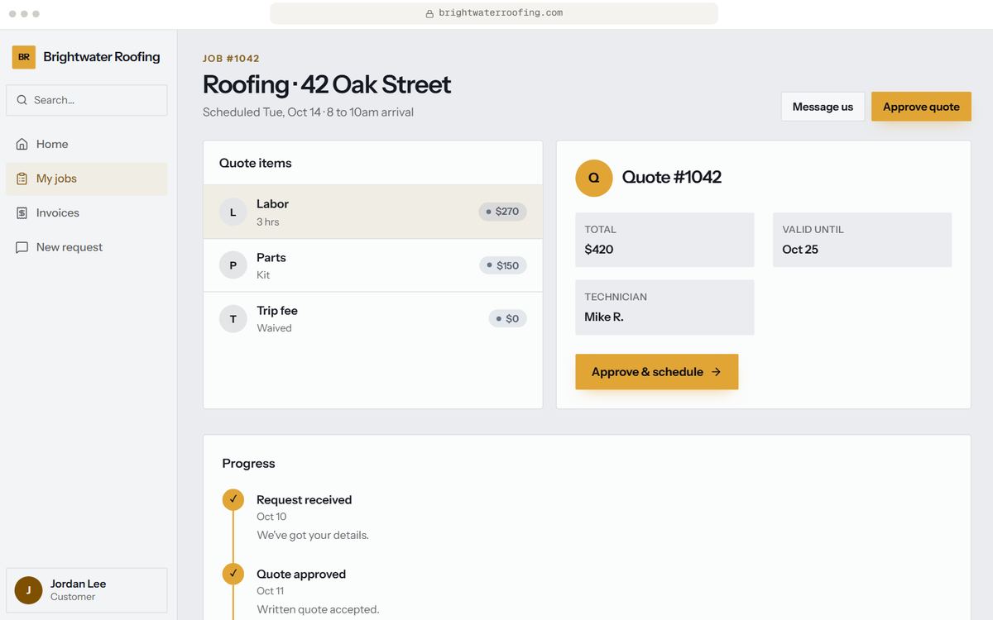Click the address bar lock icon
993x620 pixels.
[429, 13]
